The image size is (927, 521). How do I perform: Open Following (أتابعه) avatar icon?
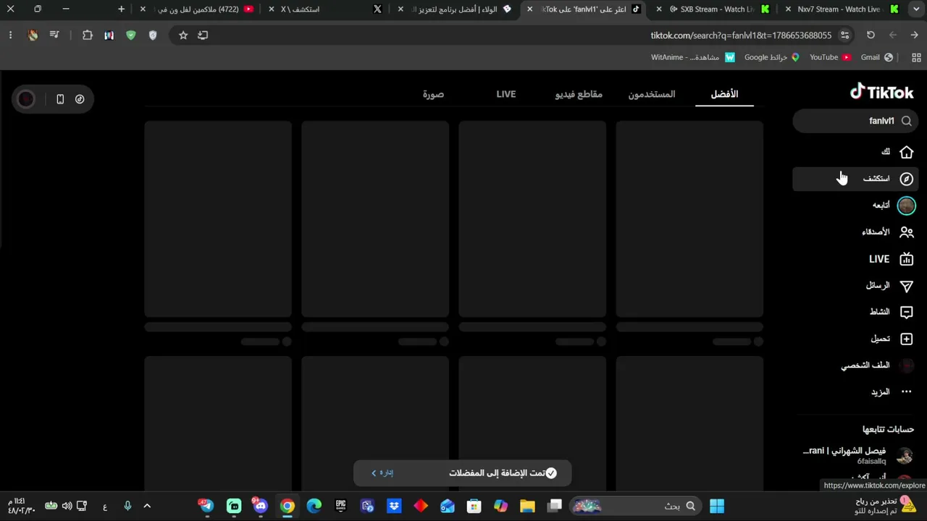pos(906,206)
